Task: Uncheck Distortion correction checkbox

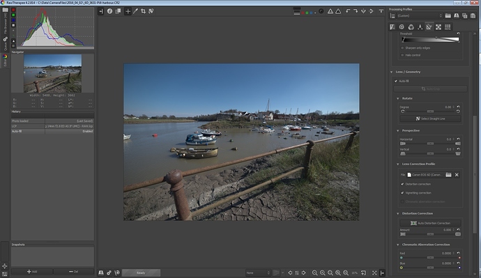Action: coord(402,184)
